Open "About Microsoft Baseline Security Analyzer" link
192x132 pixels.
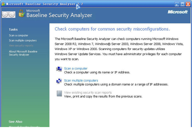tap(23, 53)
